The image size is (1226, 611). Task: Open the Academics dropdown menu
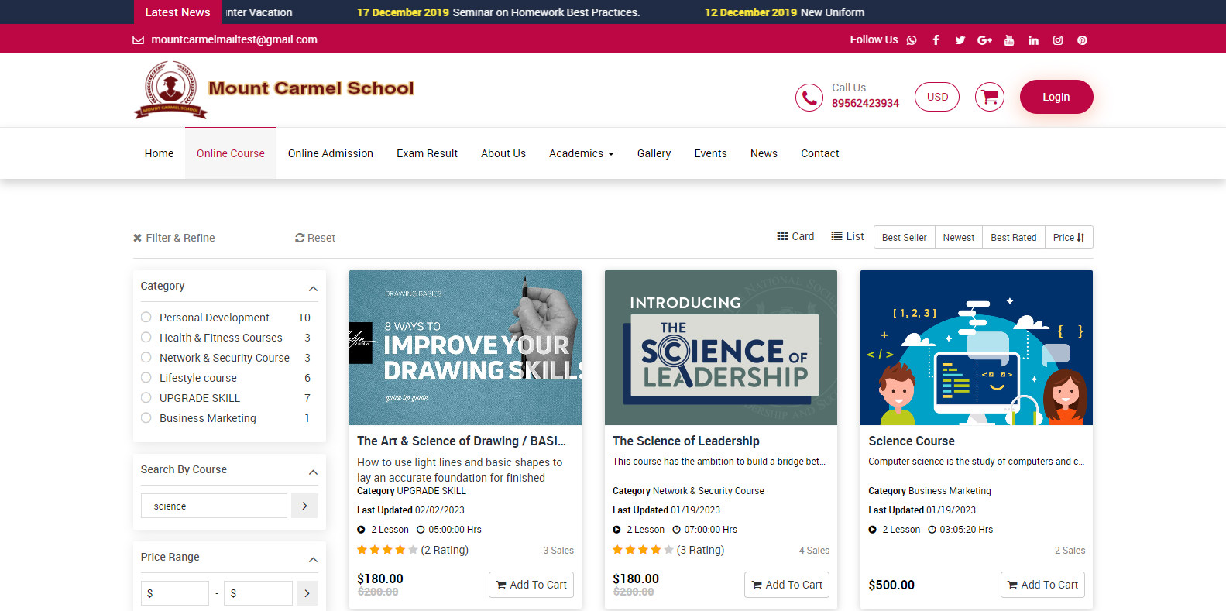[x=581, y=153]
